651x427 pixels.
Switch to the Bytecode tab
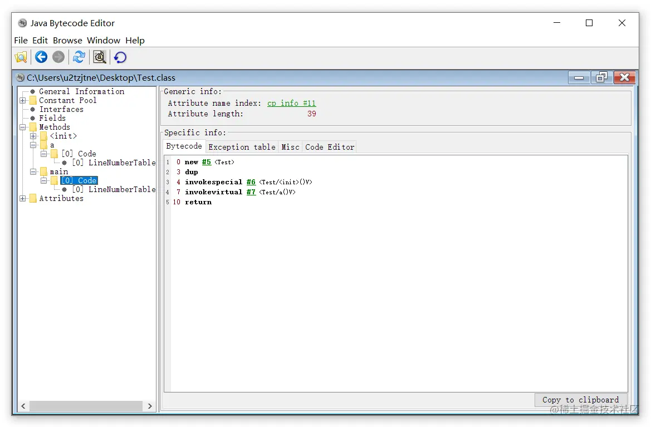click(184, 146)
